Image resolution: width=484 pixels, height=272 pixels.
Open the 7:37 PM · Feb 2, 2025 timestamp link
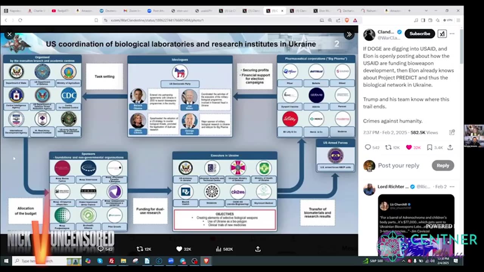tap(386, 133)
